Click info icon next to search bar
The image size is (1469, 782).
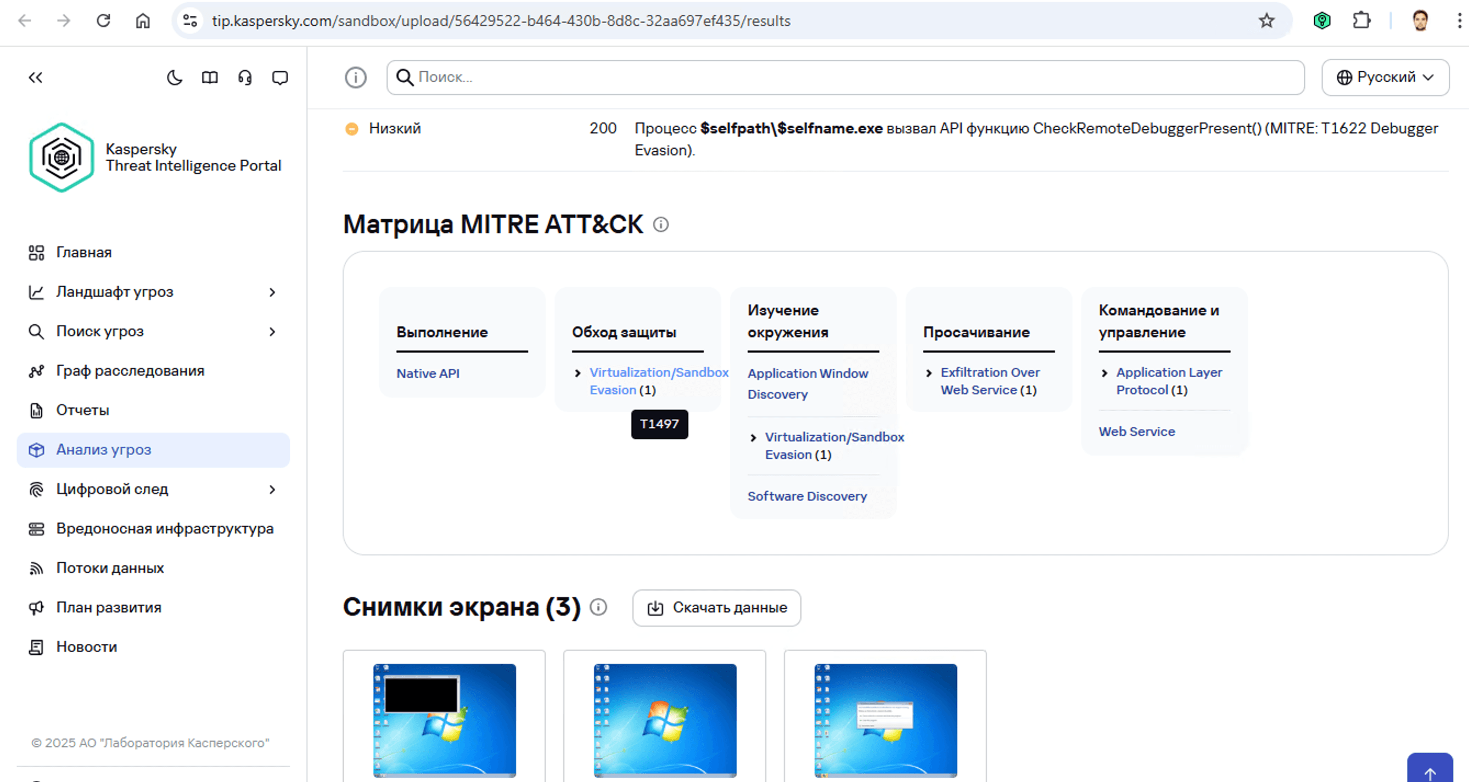(x=355, y=77)
